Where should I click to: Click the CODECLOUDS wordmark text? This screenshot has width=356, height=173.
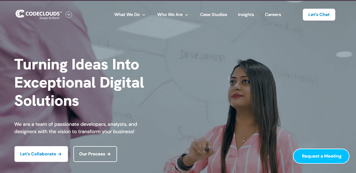(43, 13)
